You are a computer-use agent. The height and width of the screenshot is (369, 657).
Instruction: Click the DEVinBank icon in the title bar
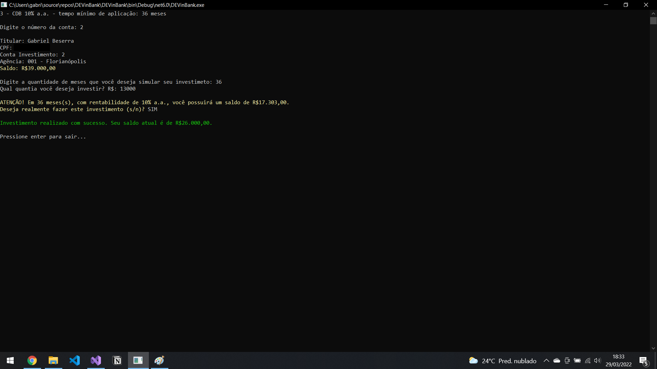coord(4,5)
